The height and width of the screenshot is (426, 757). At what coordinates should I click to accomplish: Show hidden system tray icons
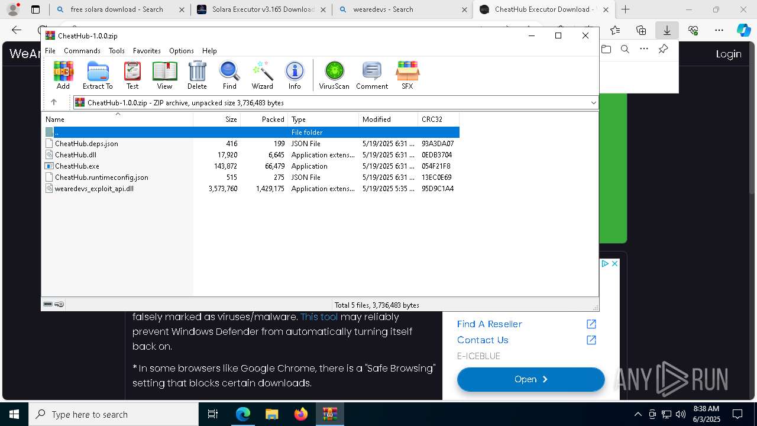pyautogui.click(x=638, y=414)
